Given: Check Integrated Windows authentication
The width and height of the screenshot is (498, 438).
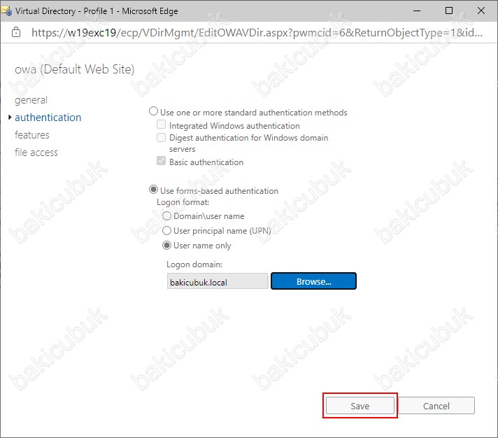Looking at the screenshot, I should (162, 125).
